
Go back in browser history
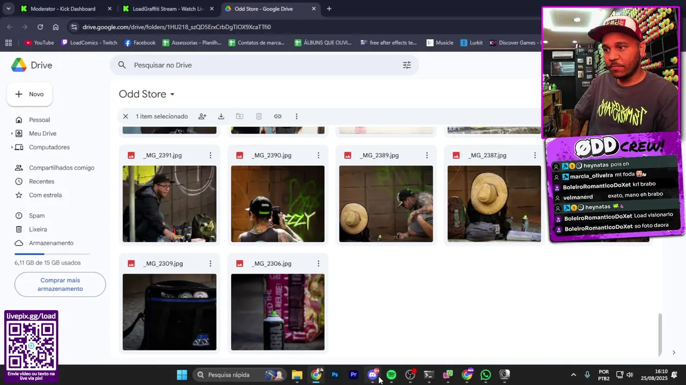[10, 27]
